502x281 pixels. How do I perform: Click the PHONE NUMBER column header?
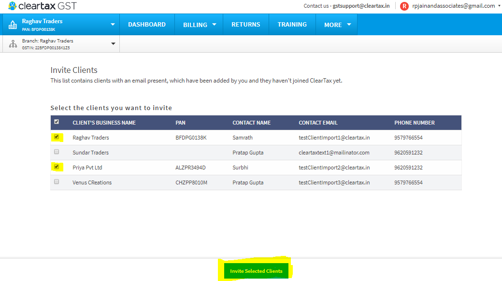(415, 123)
